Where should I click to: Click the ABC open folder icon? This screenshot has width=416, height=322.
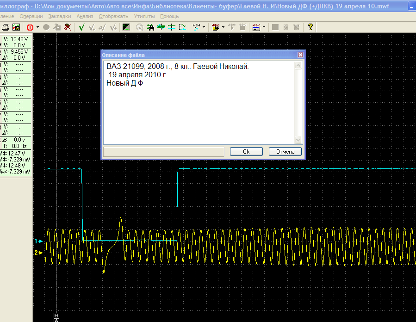pyautogui.click(x=216, y=27)
